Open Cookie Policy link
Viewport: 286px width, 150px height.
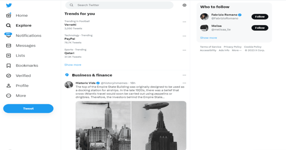click(253, 47)
